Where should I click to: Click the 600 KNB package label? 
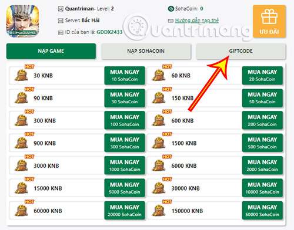pyautogui.click(x=182, y=121)
